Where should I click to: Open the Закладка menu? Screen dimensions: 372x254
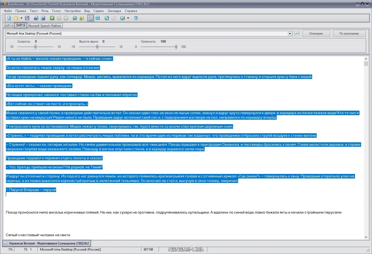click(x=114, y=11)
